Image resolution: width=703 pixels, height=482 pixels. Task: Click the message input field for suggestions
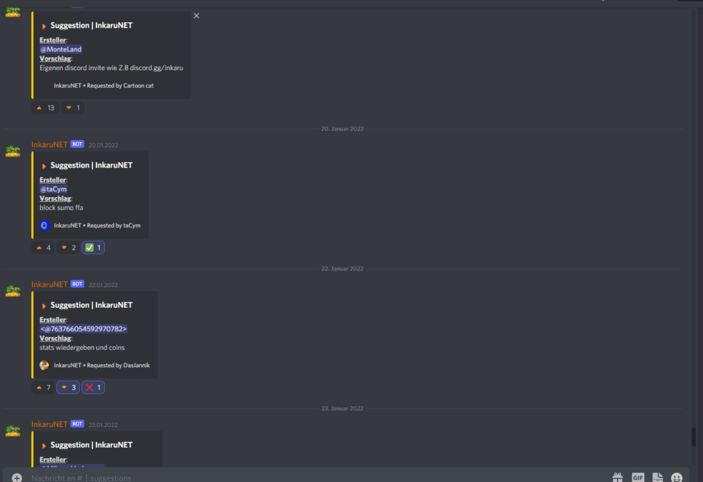click(x=314, y=478)
